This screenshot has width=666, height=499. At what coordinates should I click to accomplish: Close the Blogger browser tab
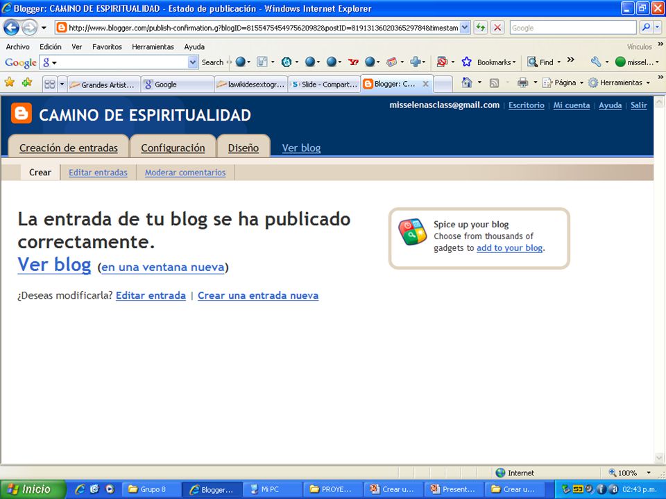(x=425, y=84)
